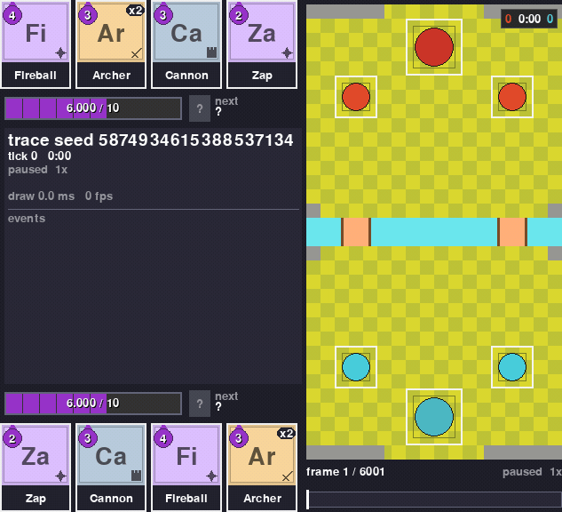Click the 'paused 1x' status under tick
This screenshot has width=562, height=512.
click(37, 170)
